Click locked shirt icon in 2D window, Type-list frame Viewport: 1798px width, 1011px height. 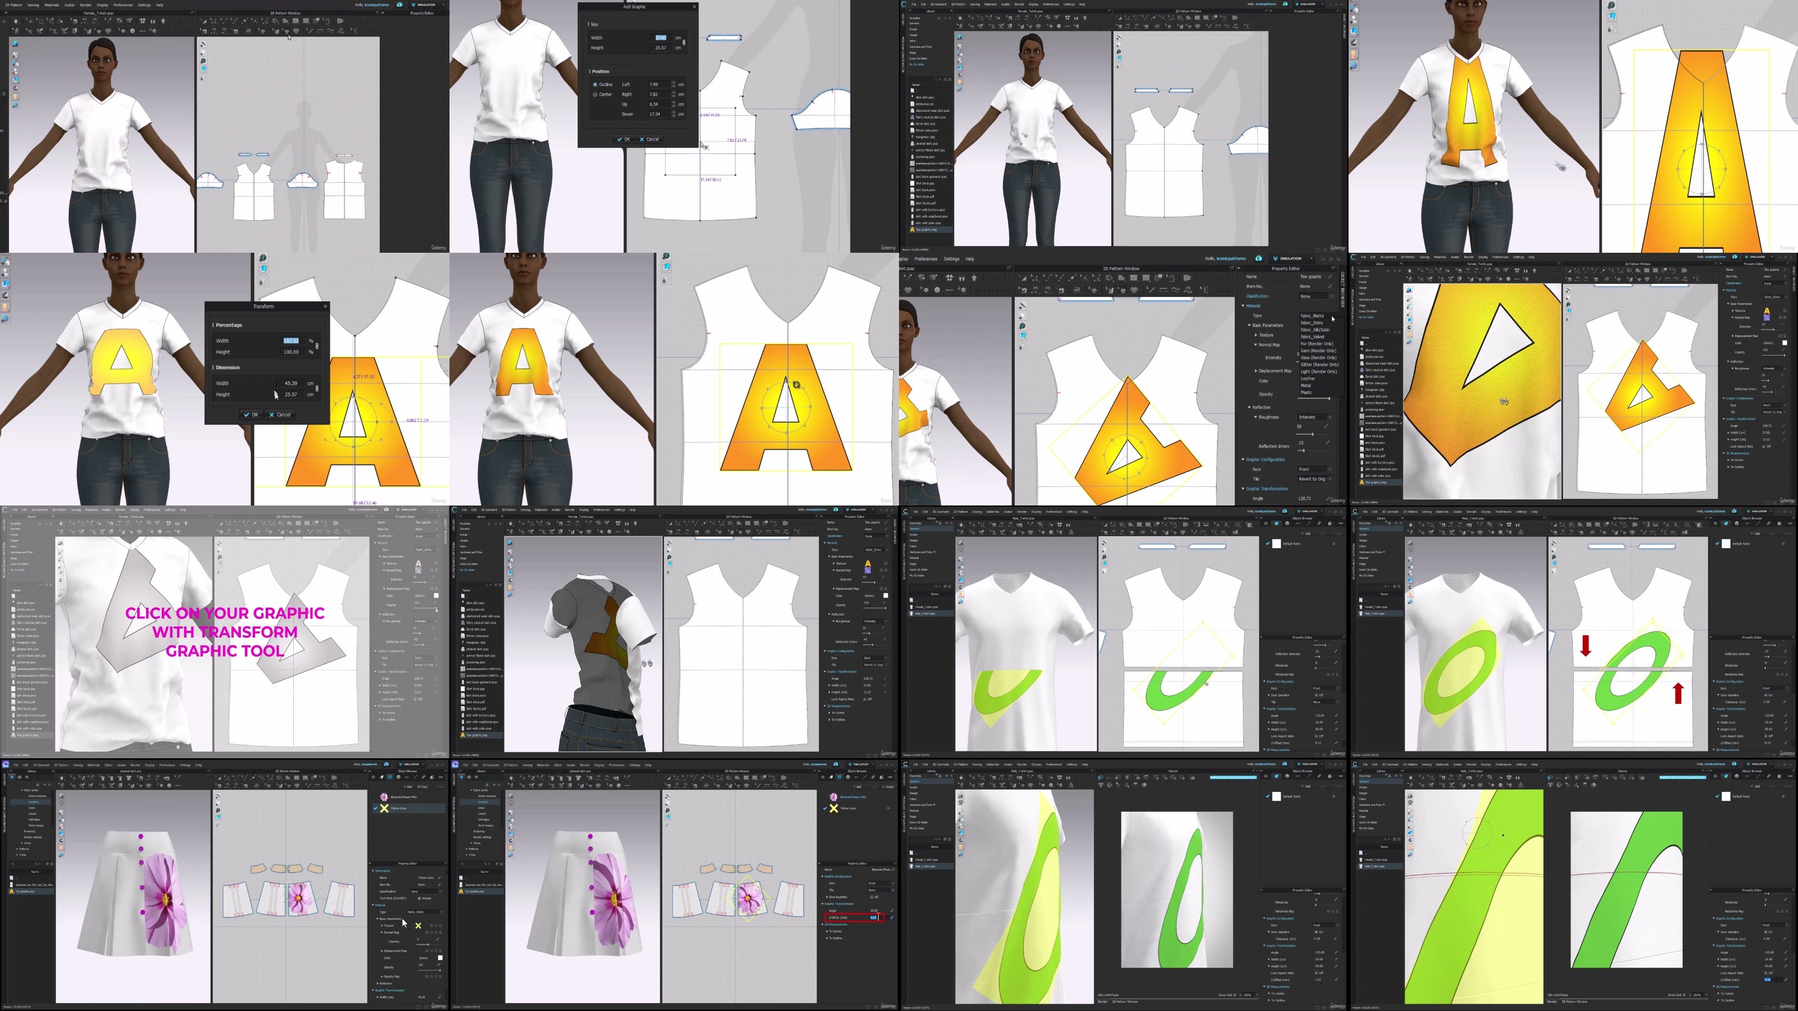click(1022, 347)
